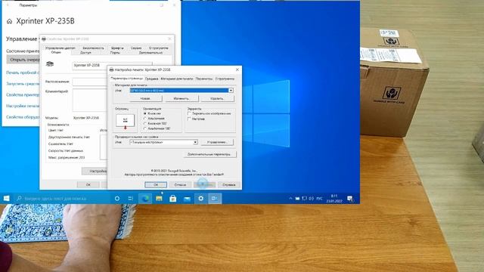Image resolution: width=484 pixels, height=272 pixels.
Task: Open Microsoft Store from the taskbar
Action: 173,199
